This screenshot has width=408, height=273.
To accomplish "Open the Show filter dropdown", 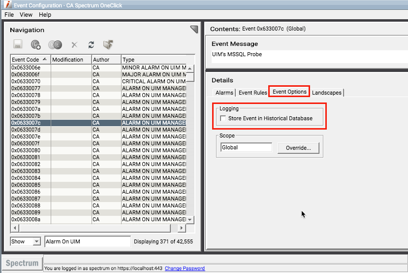I will point(25,241).
